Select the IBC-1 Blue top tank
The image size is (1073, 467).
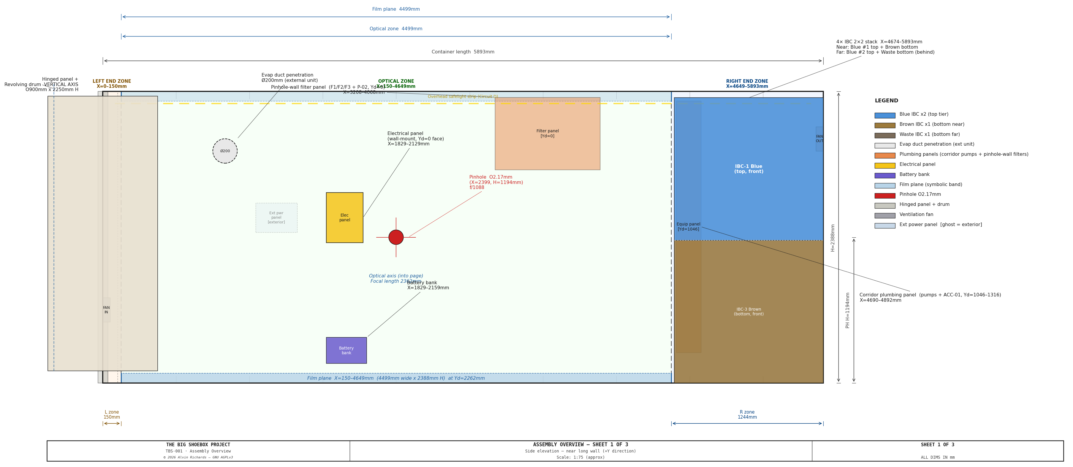[x=748, y=169]
